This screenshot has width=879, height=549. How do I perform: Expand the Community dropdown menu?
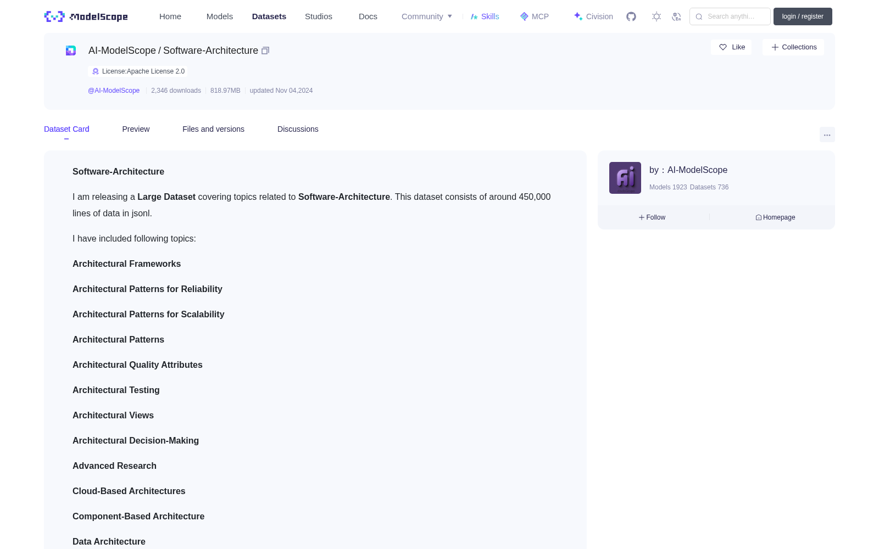pyautogui.click(x=427, y=16)
